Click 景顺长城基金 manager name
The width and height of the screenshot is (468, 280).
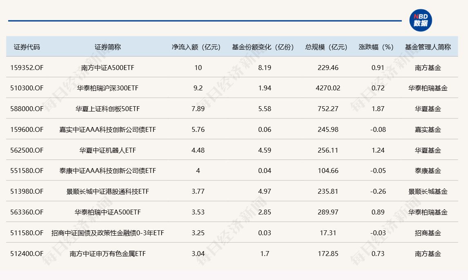click(x=428, y=191)
